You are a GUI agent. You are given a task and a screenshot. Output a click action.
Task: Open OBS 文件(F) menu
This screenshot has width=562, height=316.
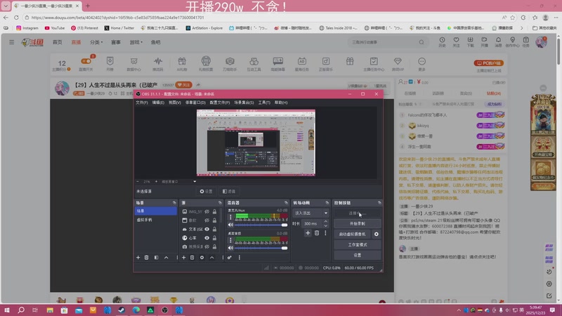(x=142, y=103)
